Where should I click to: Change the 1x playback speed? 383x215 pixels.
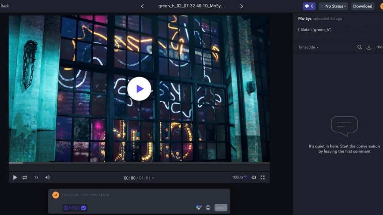point(36,177)
